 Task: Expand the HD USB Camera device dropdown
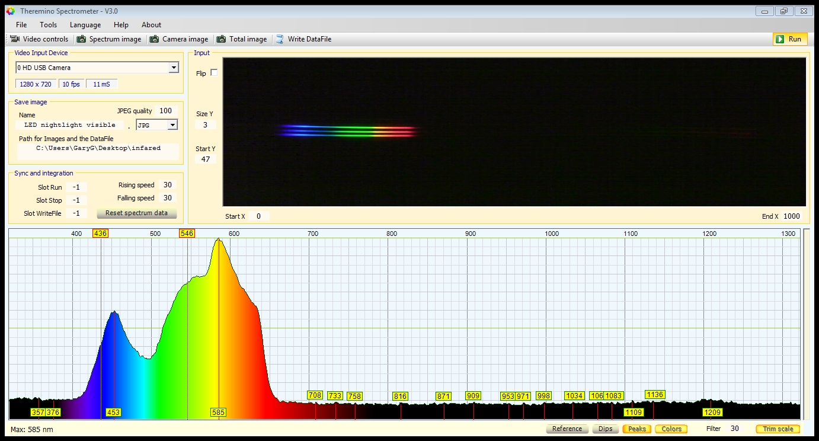(x=174, y=68)
